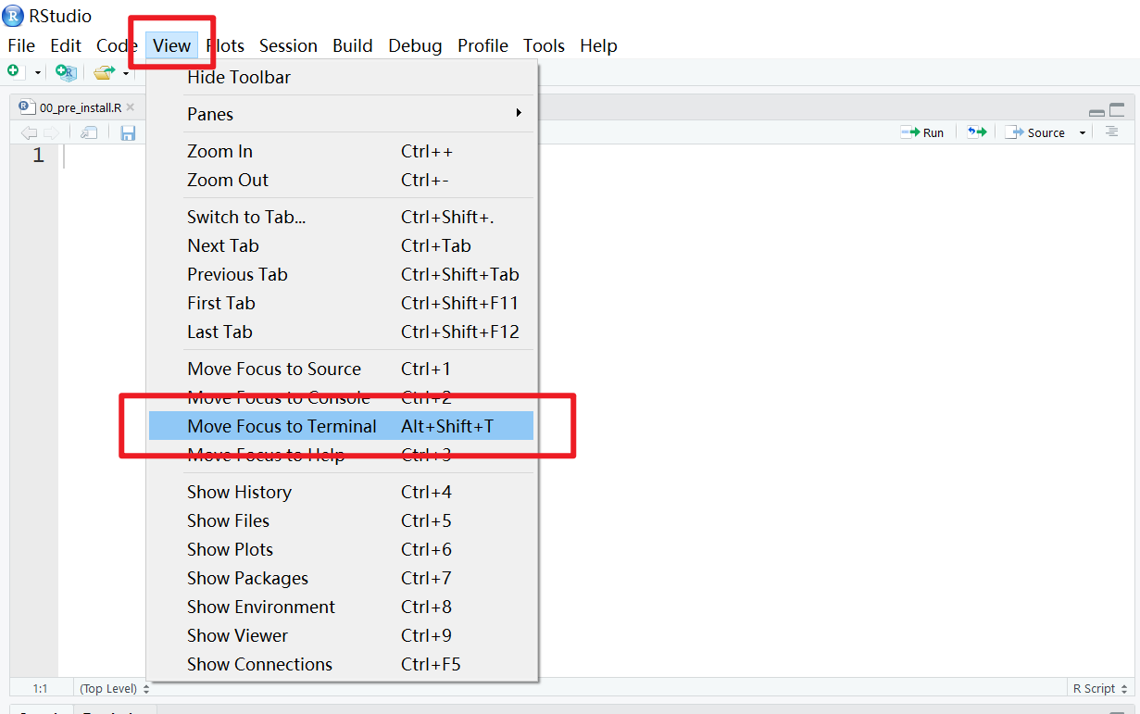
Task: Open the Help menu
Action: 598,45
